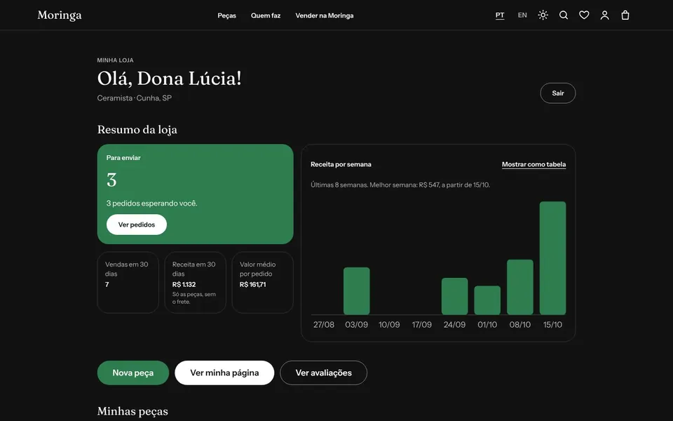
Task: Click the 'Últimas 8 semanas' description text
Action: point(400,185)
